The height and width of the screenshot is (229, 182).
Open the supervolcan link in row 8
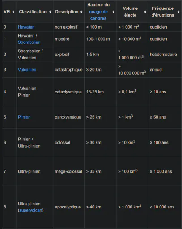tap(31, 210)
